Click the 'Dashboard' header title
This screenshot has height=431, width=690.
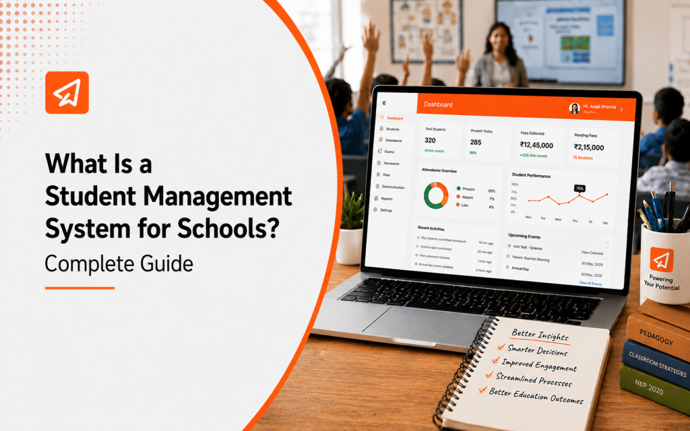point(438,104)
